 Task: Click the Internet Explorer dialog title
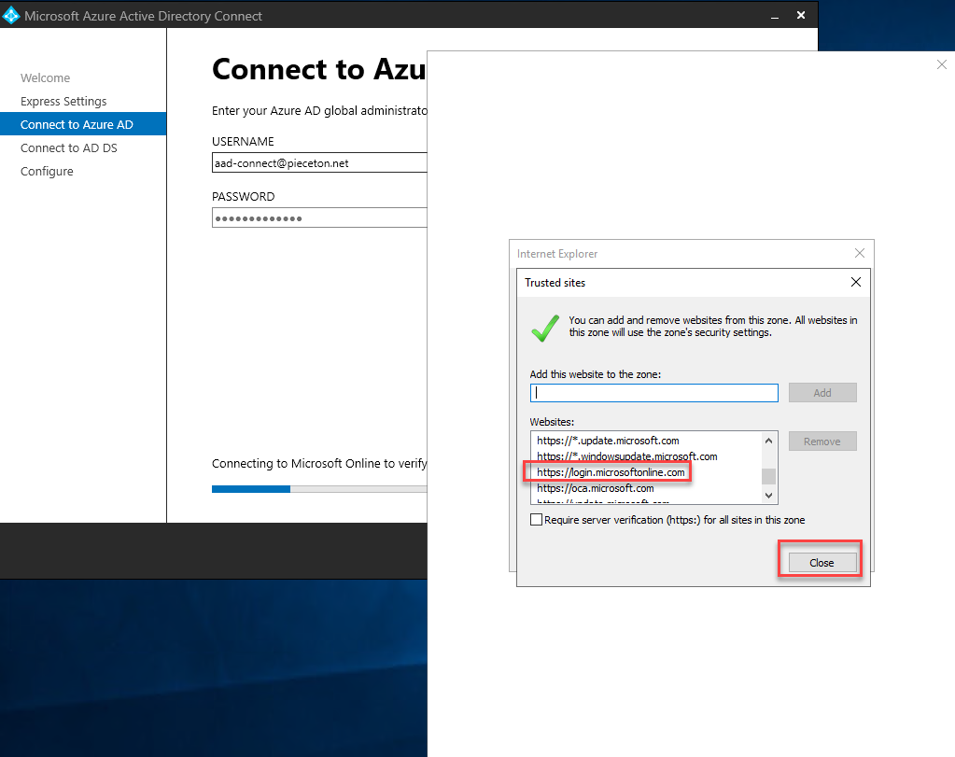557,253
